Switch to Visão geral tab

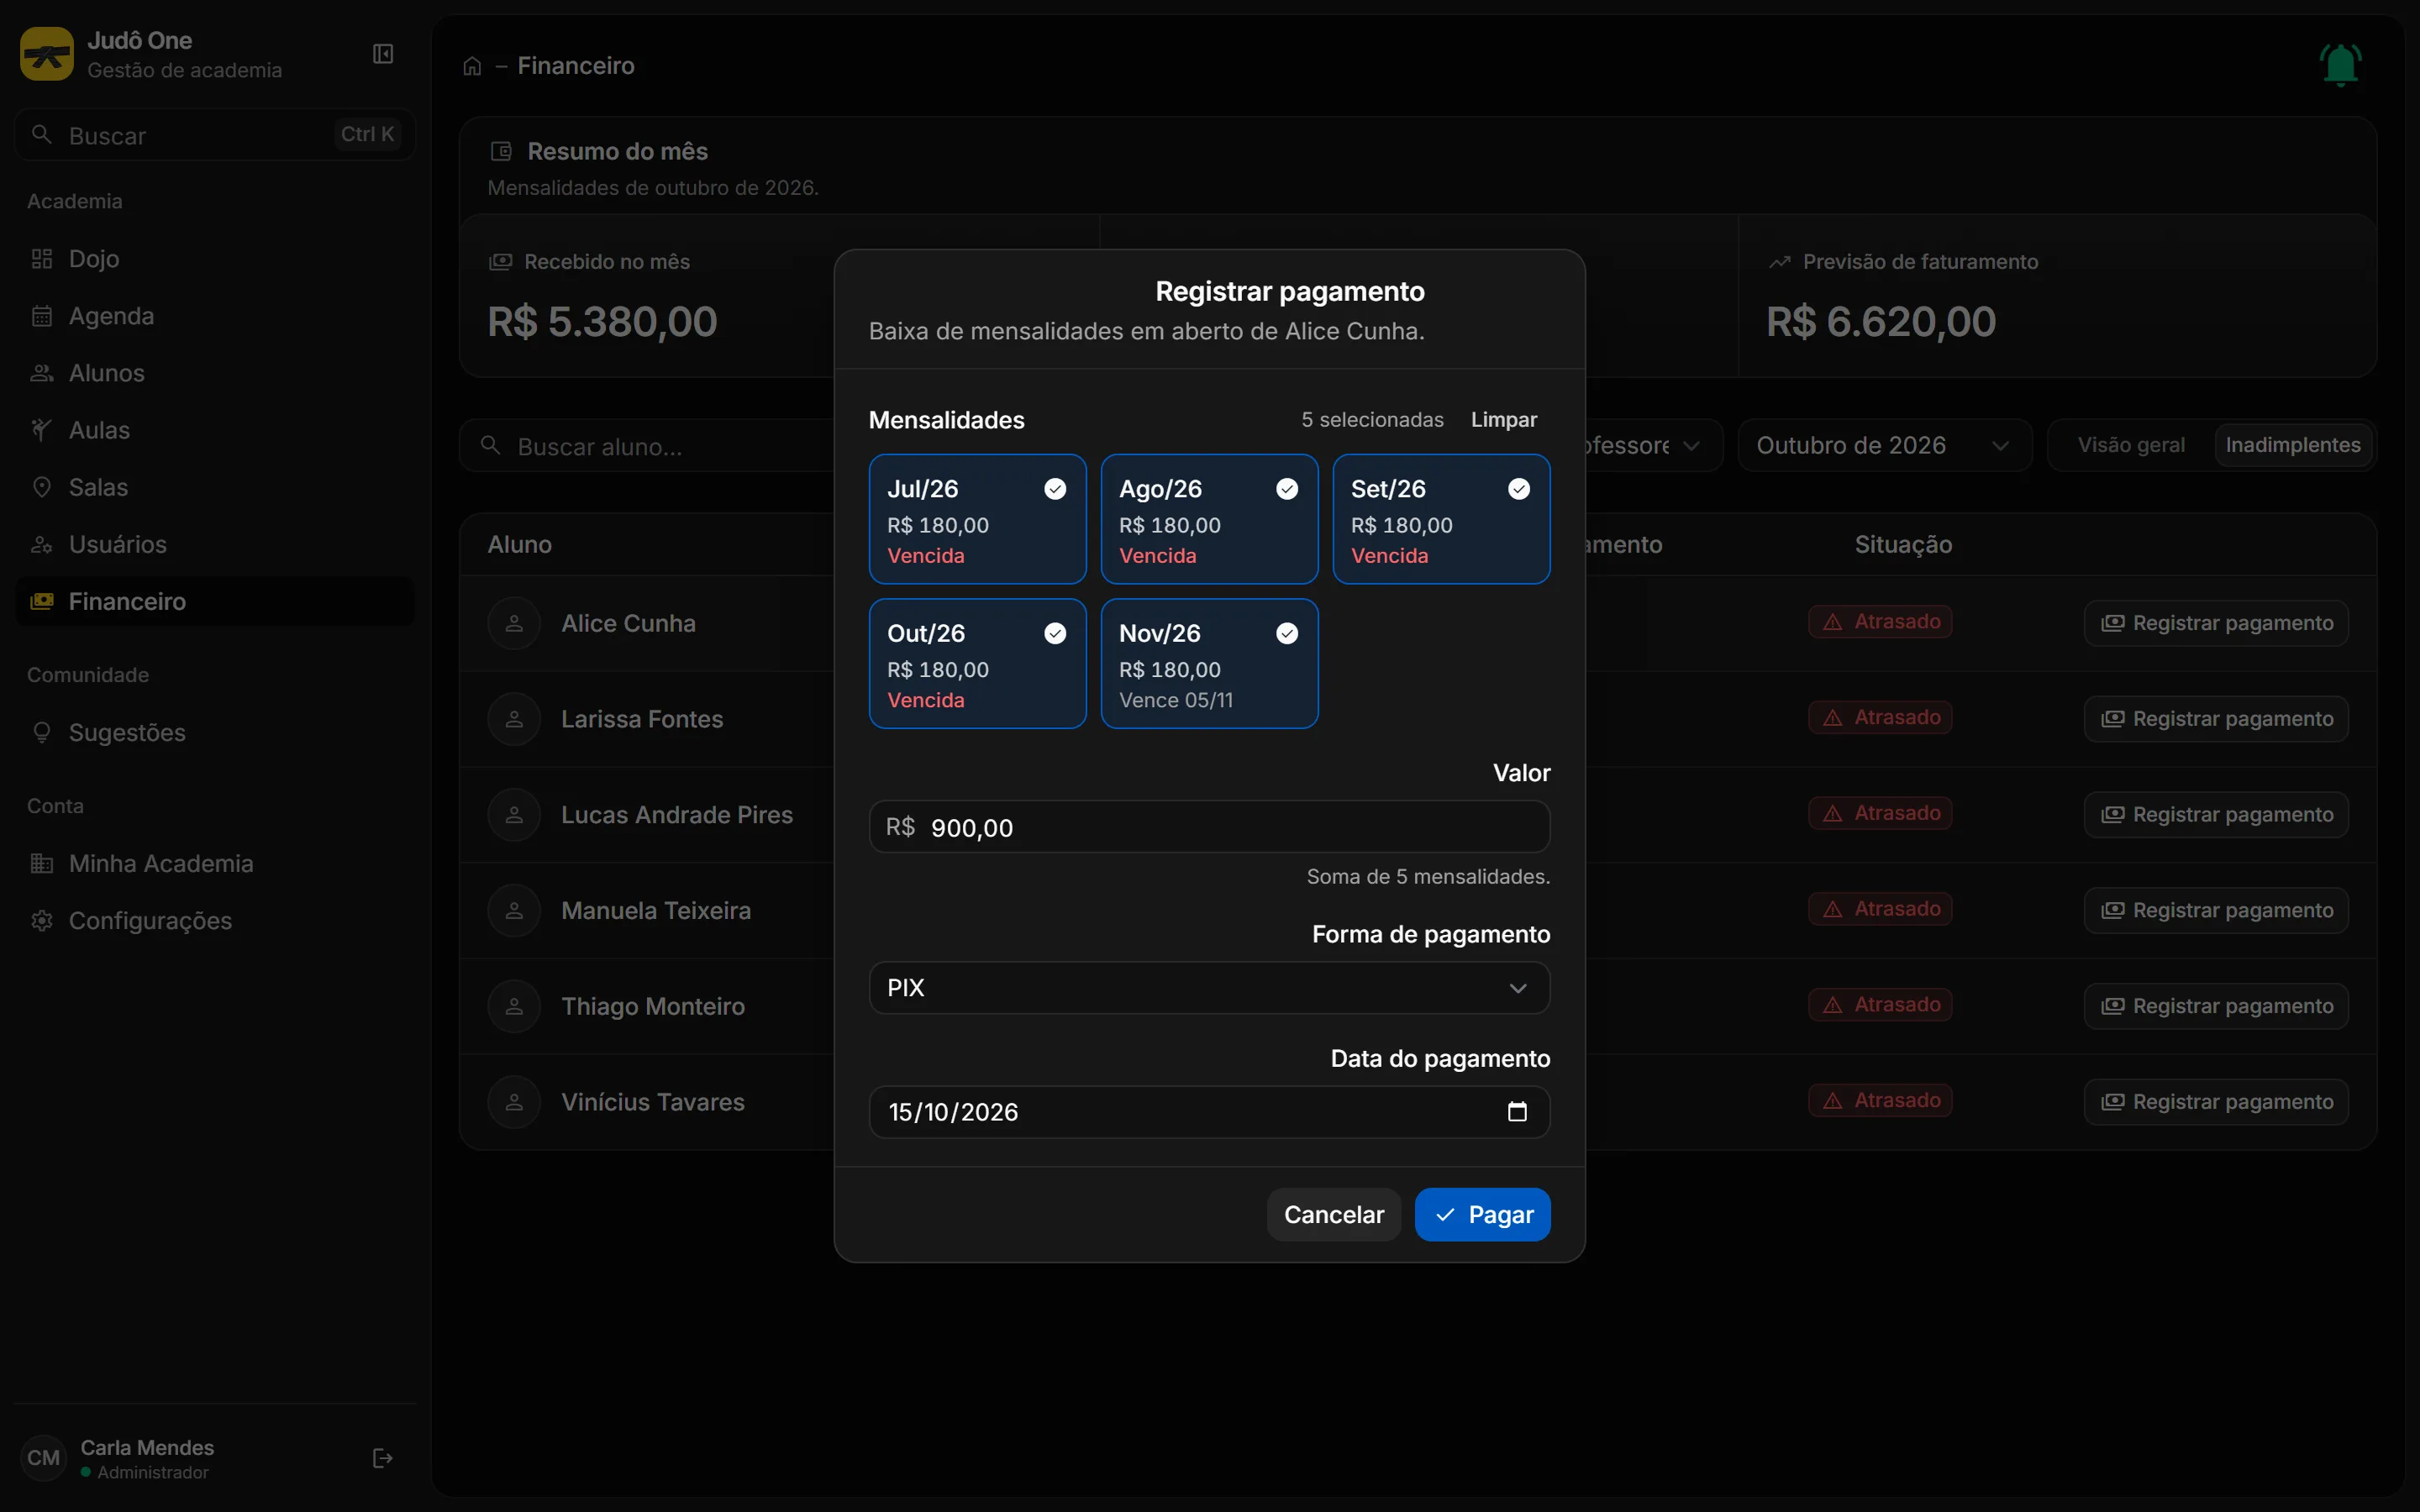2131,445
